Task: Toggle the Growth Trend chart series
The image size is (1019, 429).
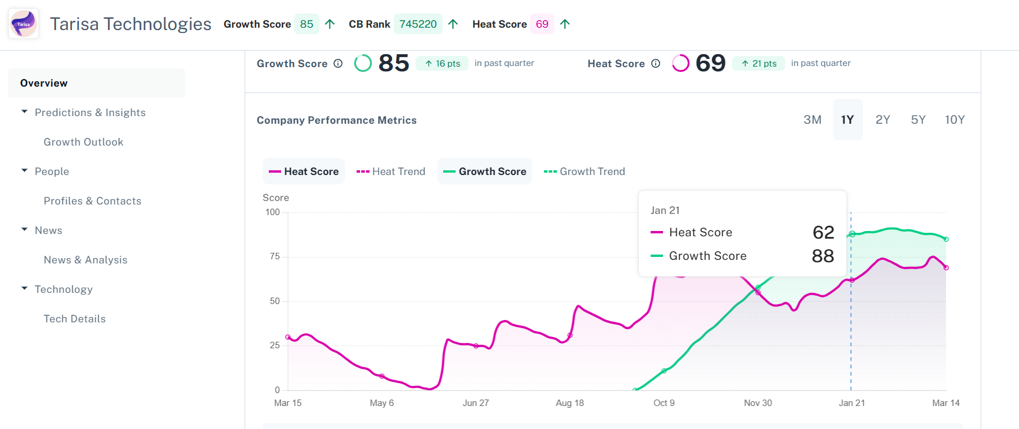Action: [x=584, y=171]
